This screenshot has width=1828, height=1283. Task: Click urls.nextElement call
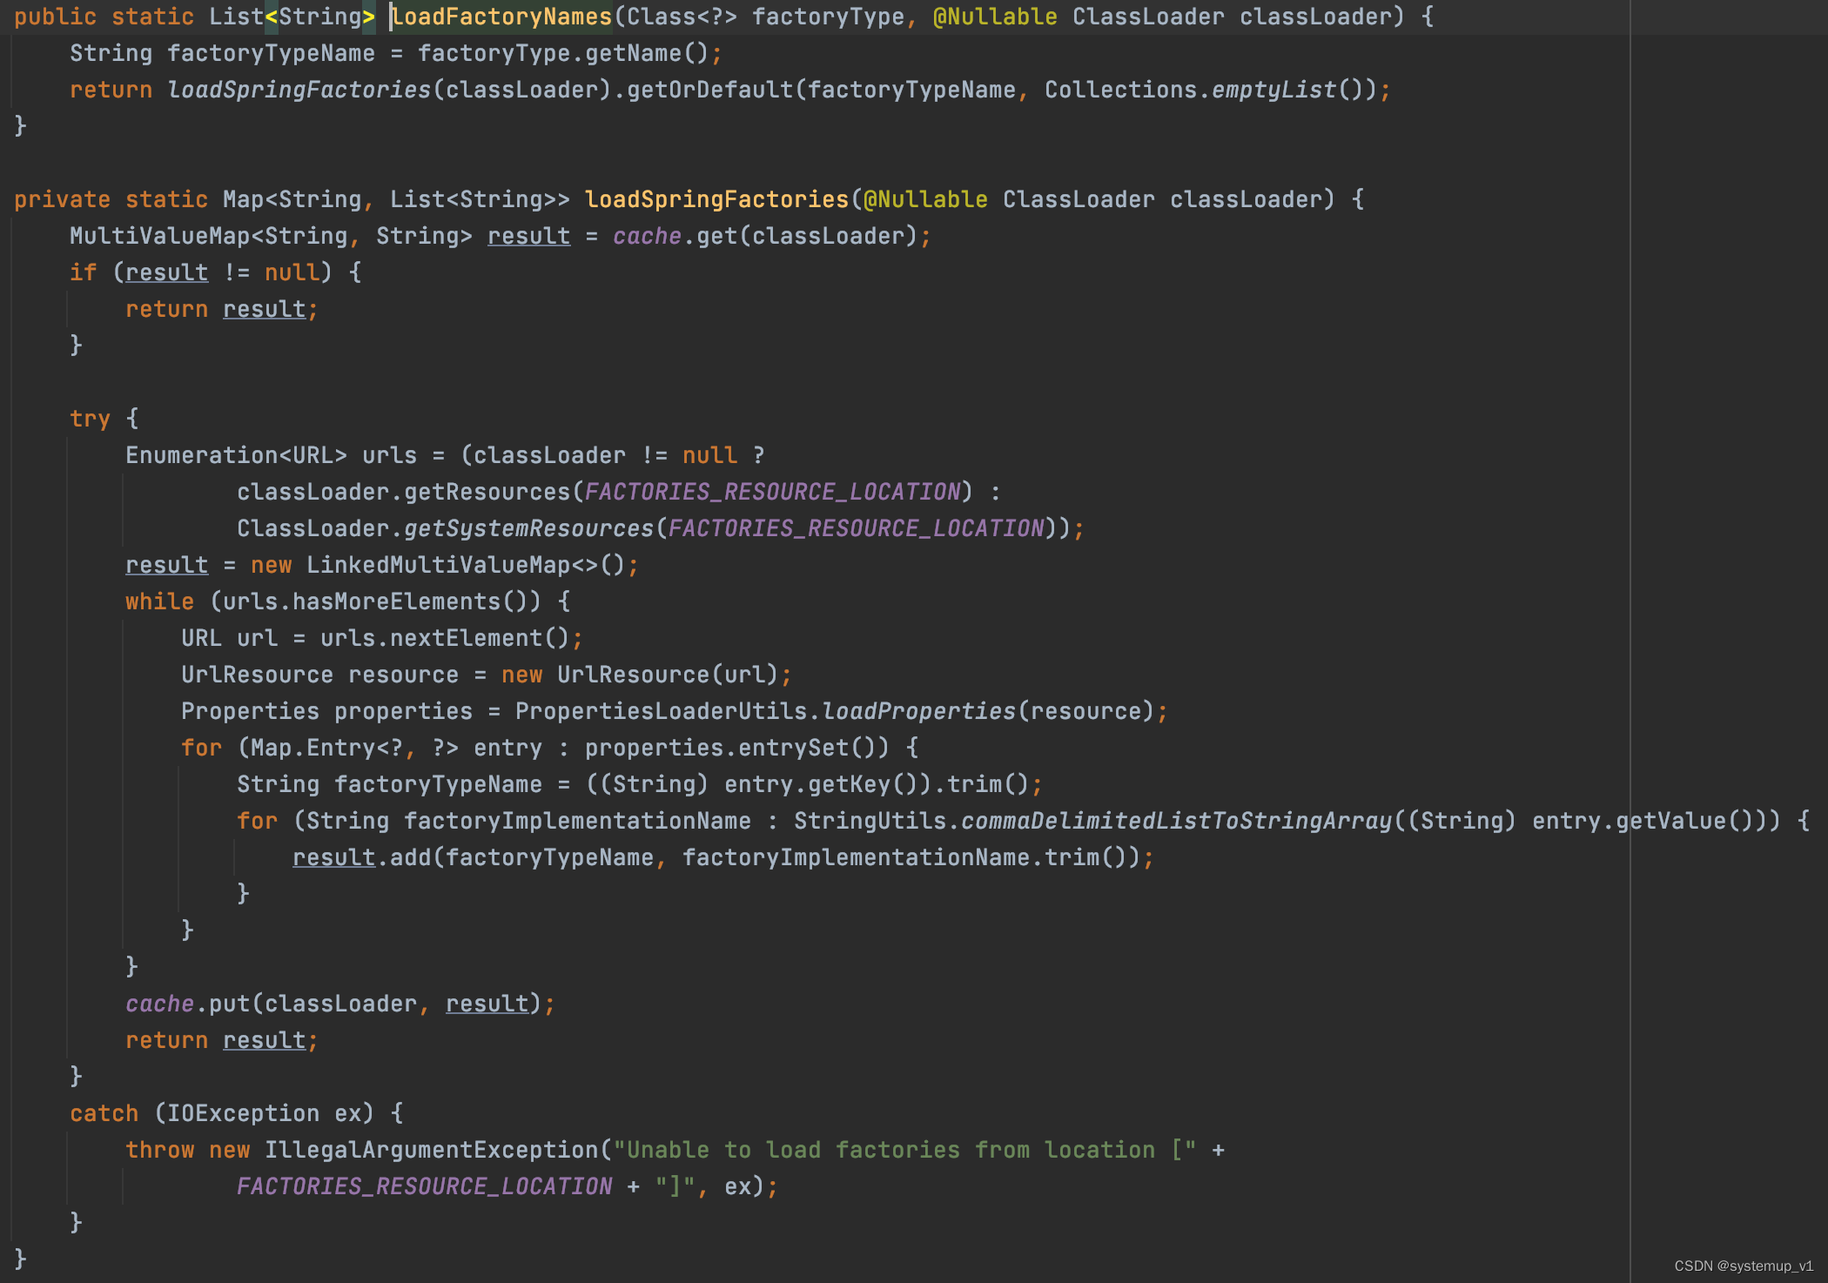point(444,638)
